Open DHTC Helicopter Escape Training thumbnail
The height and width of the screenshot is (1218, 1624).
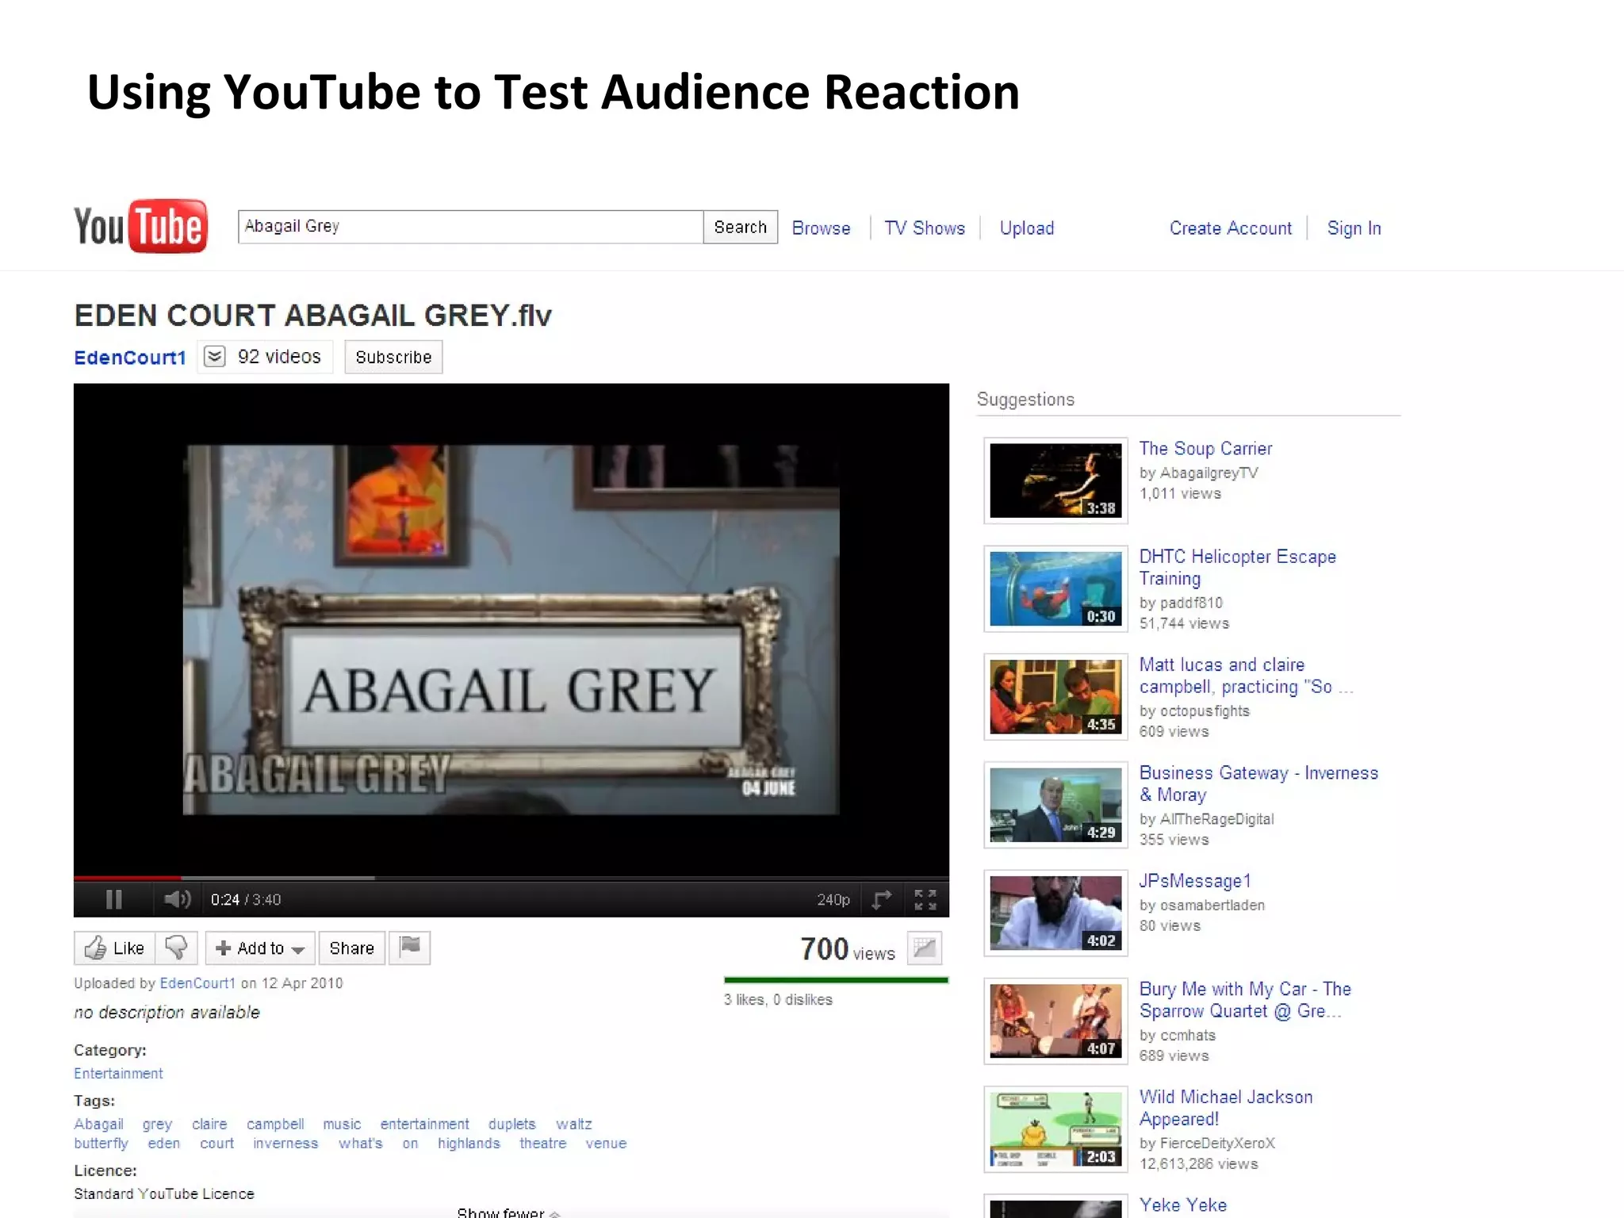point(1055,588)
